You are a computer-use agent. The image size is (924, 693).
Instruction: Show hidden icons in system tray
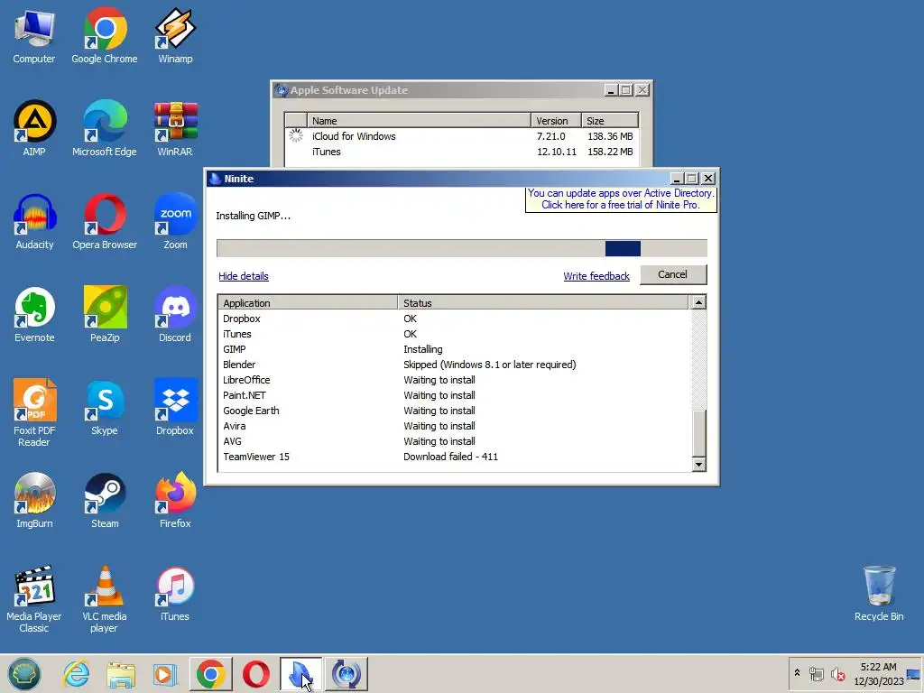pyautogui.click(x=798, y=673)
